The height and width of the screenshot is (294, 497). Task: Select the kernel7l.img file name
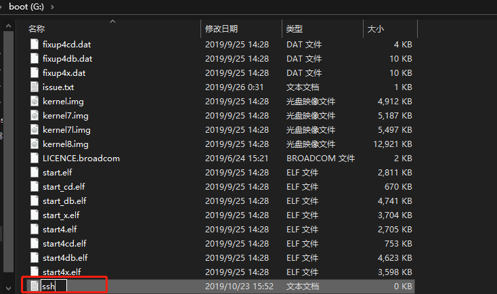pyautogui.click(x=66, y=130)
